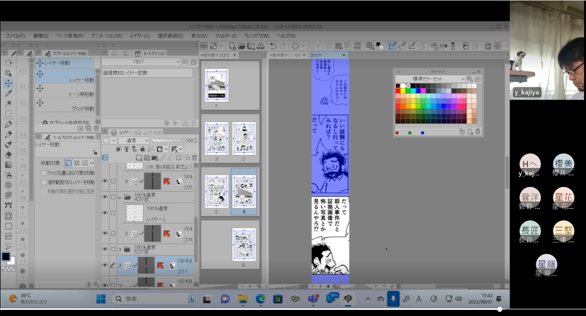The height and width of the screenshot is (316, 586).
Task: Open the 標準カラーセット dropdown
Action: pos(431,79)
